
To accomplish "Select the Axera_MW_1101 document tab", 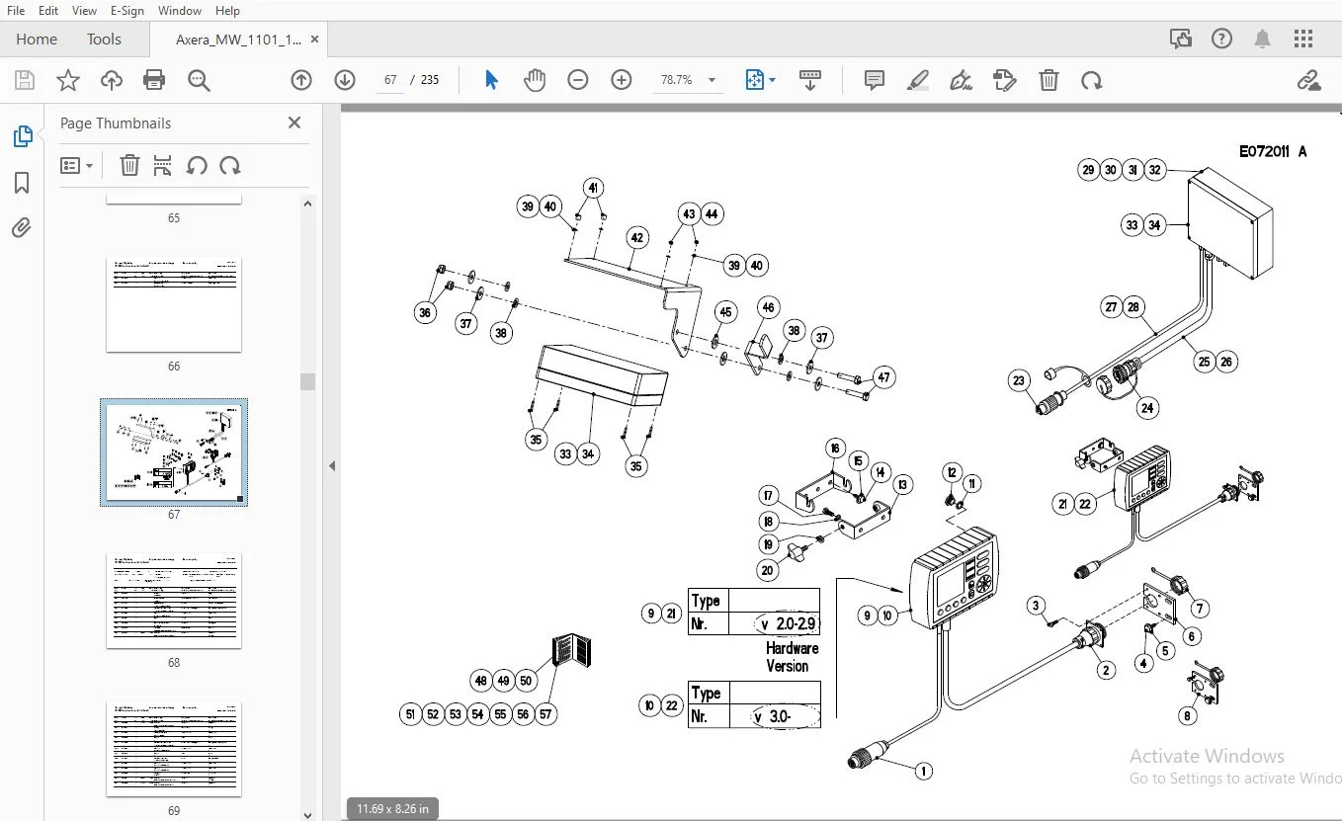I will [x=238, y=40].
